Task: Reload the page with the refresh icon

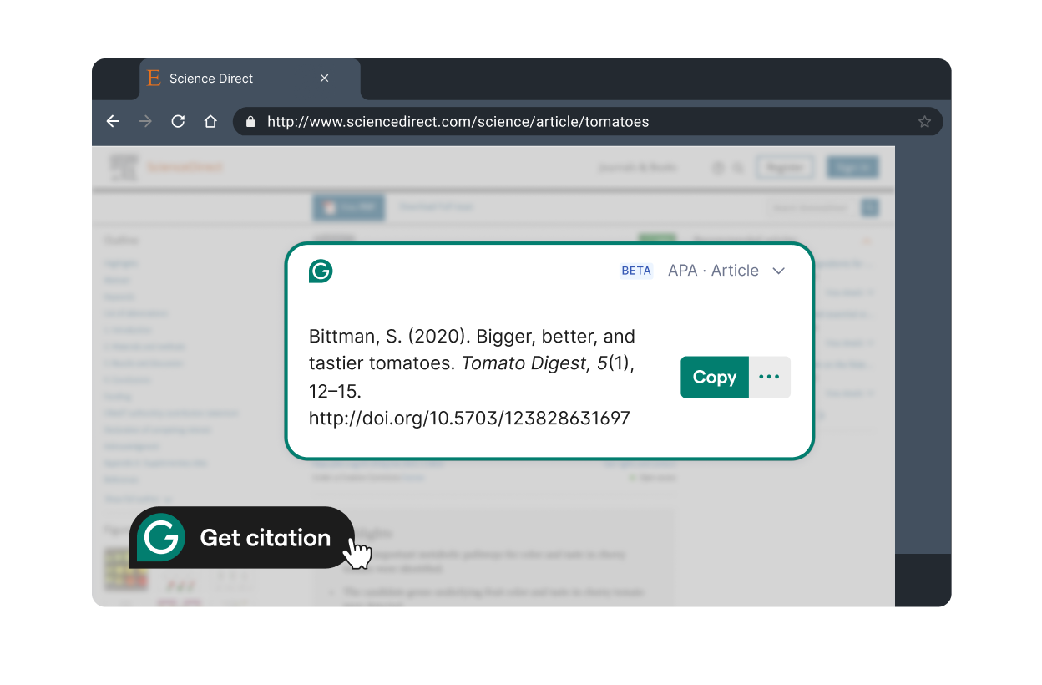Action: pyautogui.click(x=178, y=122)
